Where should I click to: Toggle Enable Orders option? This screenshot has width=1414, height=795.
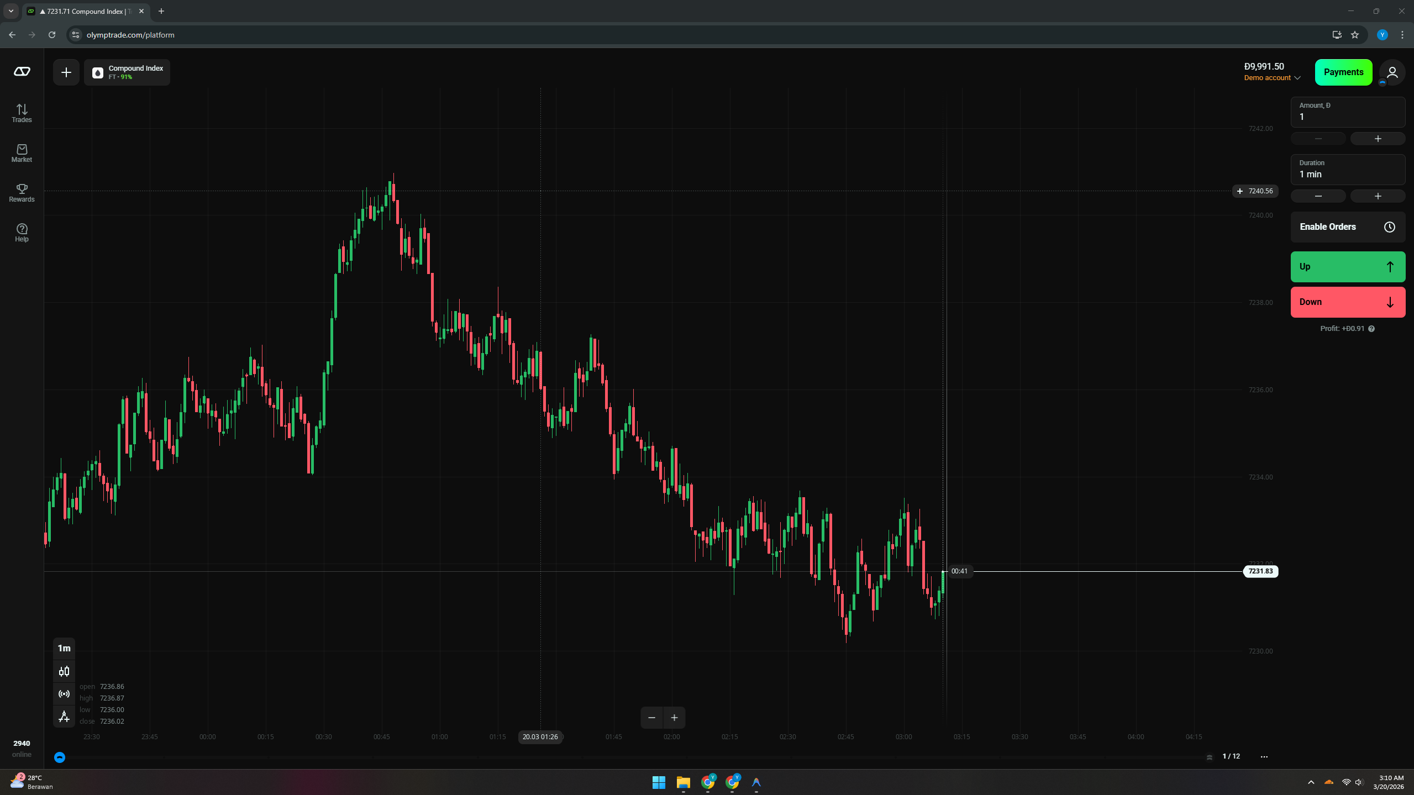click(1347, 227)
